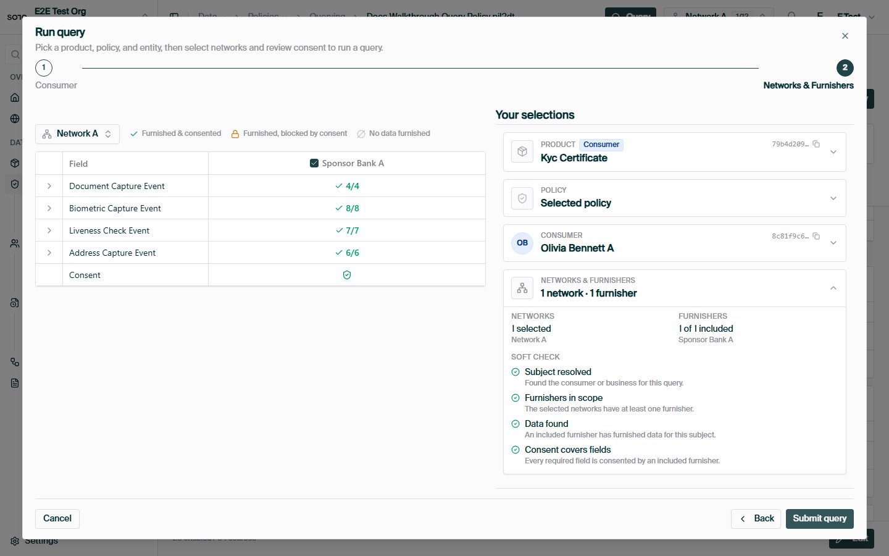The image size is (889, 556).
Task: Submit the query
Action: [819, 518]
